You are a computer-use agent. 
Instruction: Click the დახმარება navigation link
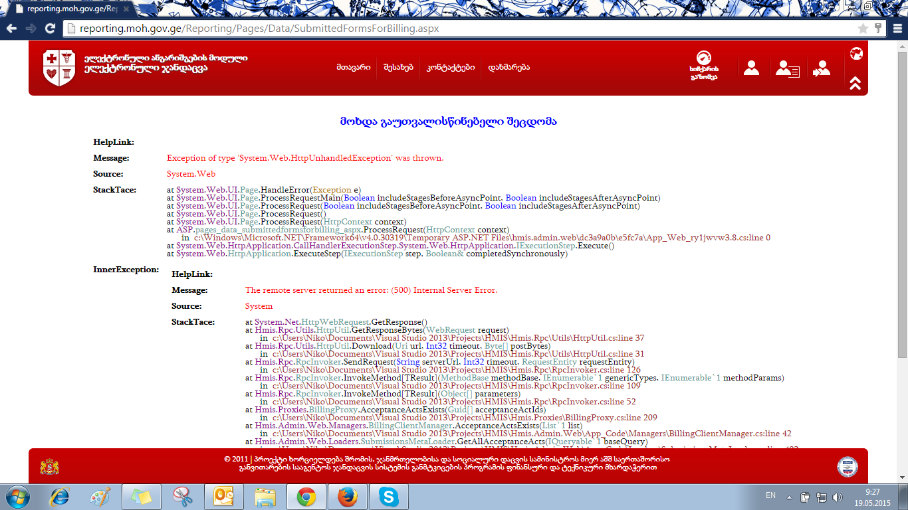[x=509, y=67]
